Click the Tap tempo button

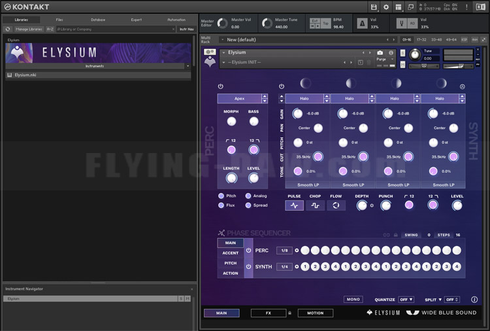[325, 23]
